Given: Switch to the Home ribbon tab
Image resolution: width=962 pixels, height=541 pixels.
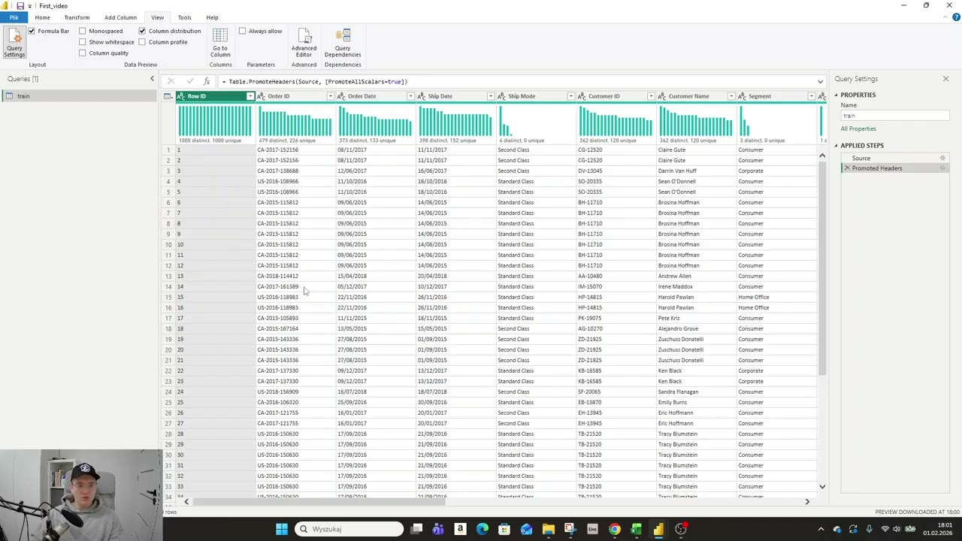Looking at the screenshot, I should (42, 17).
